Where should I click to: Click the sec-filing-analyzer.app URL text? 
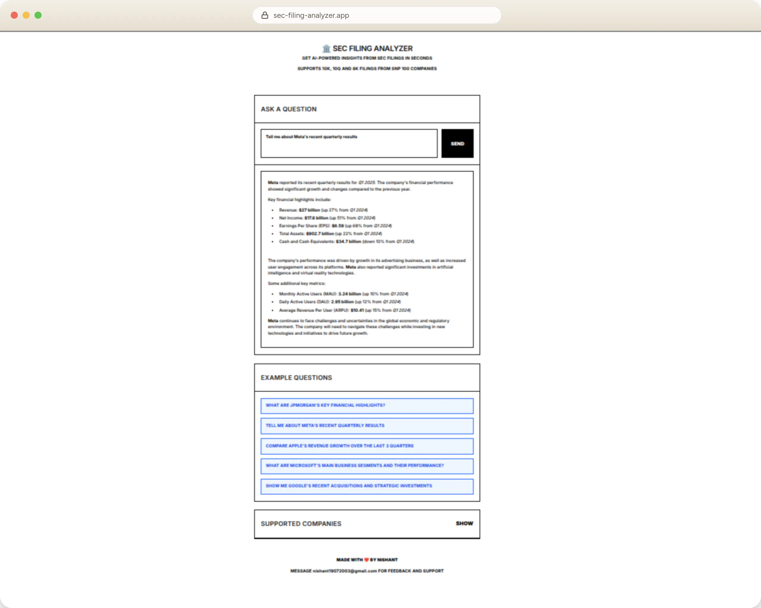pyautogui.click(x=311, y=15)
